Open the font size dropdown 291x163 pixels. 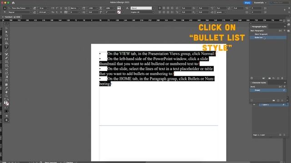[x=48, y=8]
